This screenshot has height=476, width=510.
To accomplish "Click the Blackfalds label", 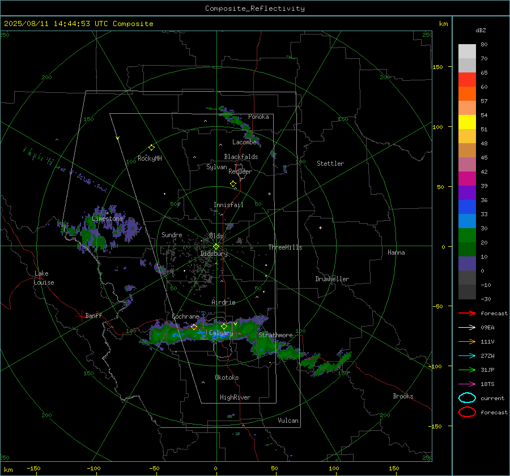I will pos(241,157).
